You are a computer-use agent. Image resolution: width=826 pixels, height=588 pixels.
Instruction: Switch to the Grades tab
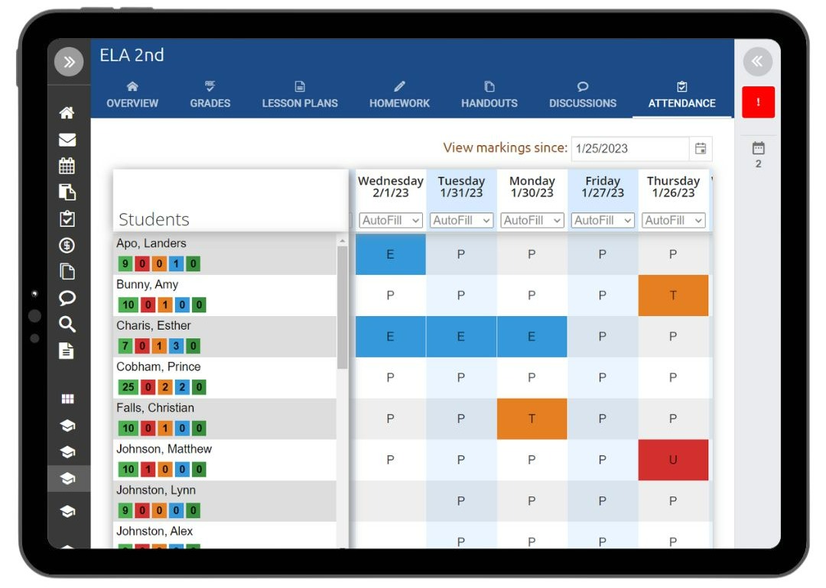click(x=210, y=95)
